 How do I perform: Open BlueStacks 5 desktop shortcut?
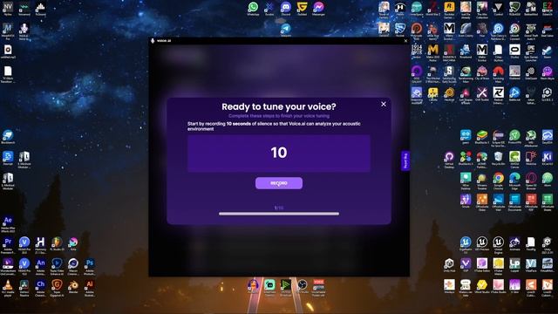coord(482,137)
